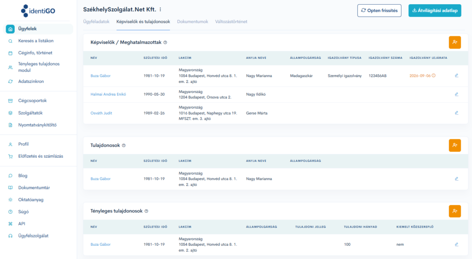Click the birth date 1990-05-30

click(154, 94)
